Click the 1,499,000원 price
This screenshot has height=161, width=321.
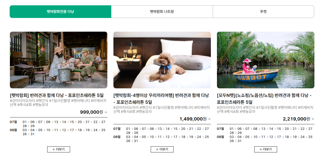(193, 119)
